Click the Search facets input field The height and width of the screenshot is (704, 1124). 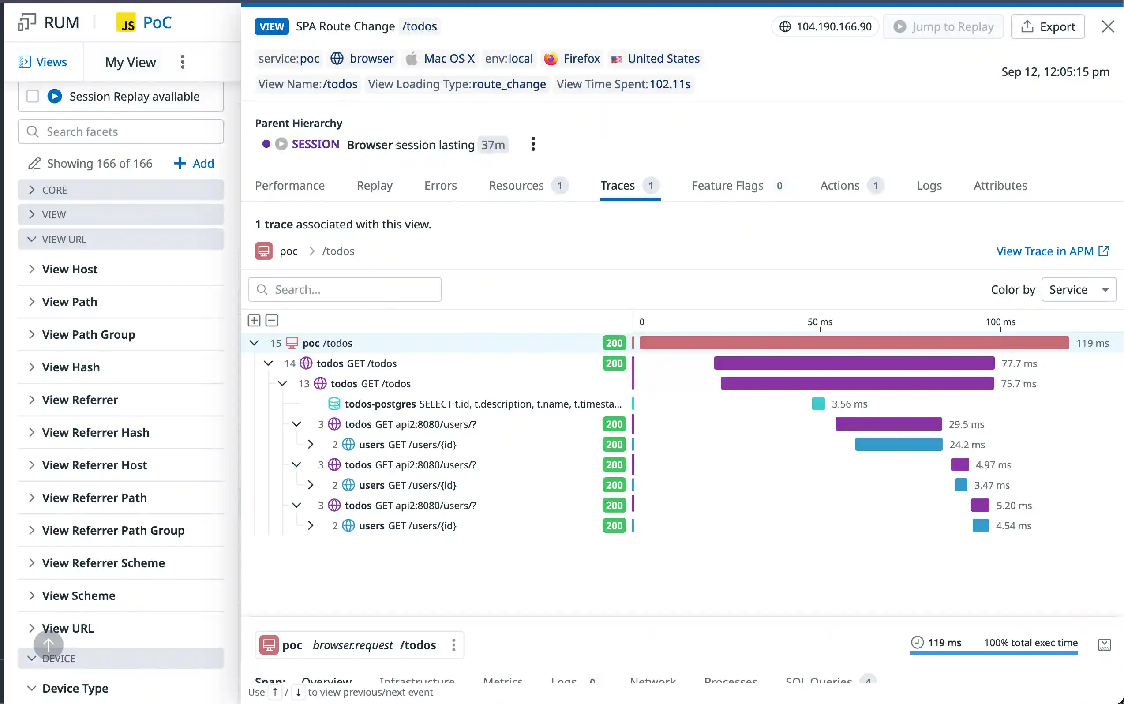(x=126, y=132)
